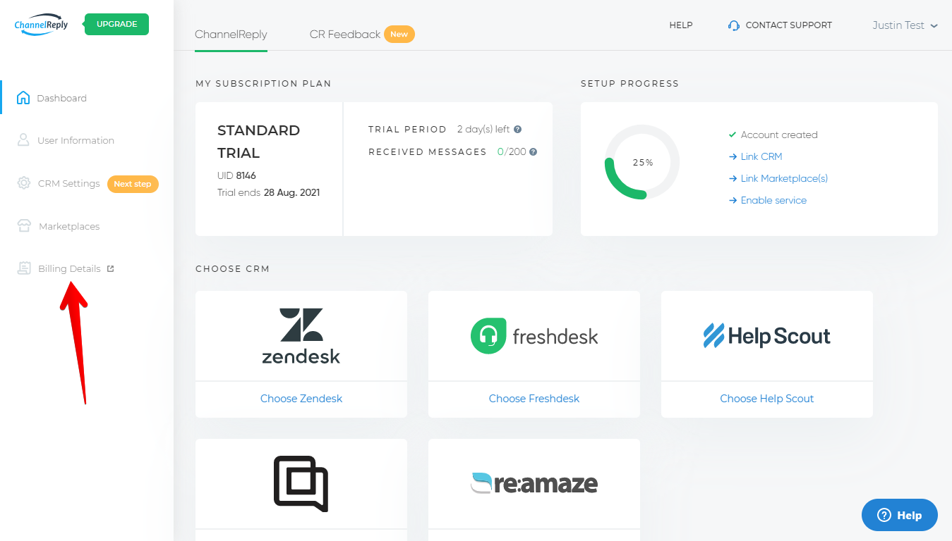Screen dimensions: 952x541
Task: Click the green UPGRADE button
Action: coord(116,24)
